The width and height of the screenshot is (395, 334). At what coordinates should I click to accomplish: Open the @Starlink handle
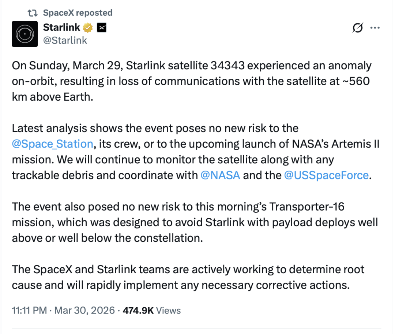[x=65, y=40]
